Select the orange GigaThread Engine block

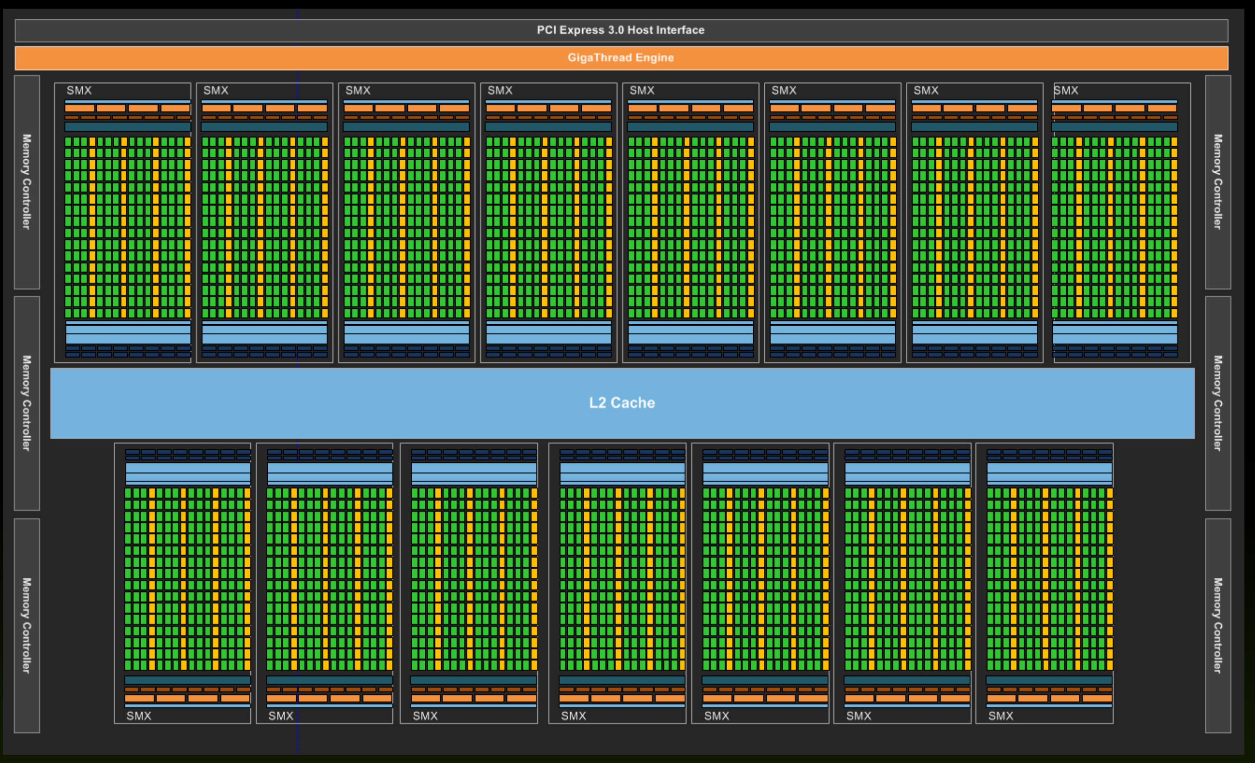621,58
